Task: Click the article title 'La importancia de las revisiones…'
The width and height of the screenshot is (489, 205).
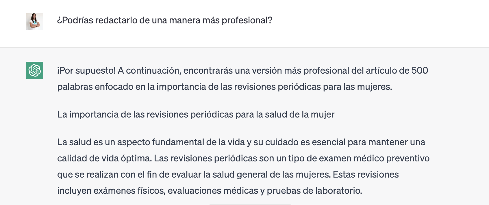Action: point(196,115)
